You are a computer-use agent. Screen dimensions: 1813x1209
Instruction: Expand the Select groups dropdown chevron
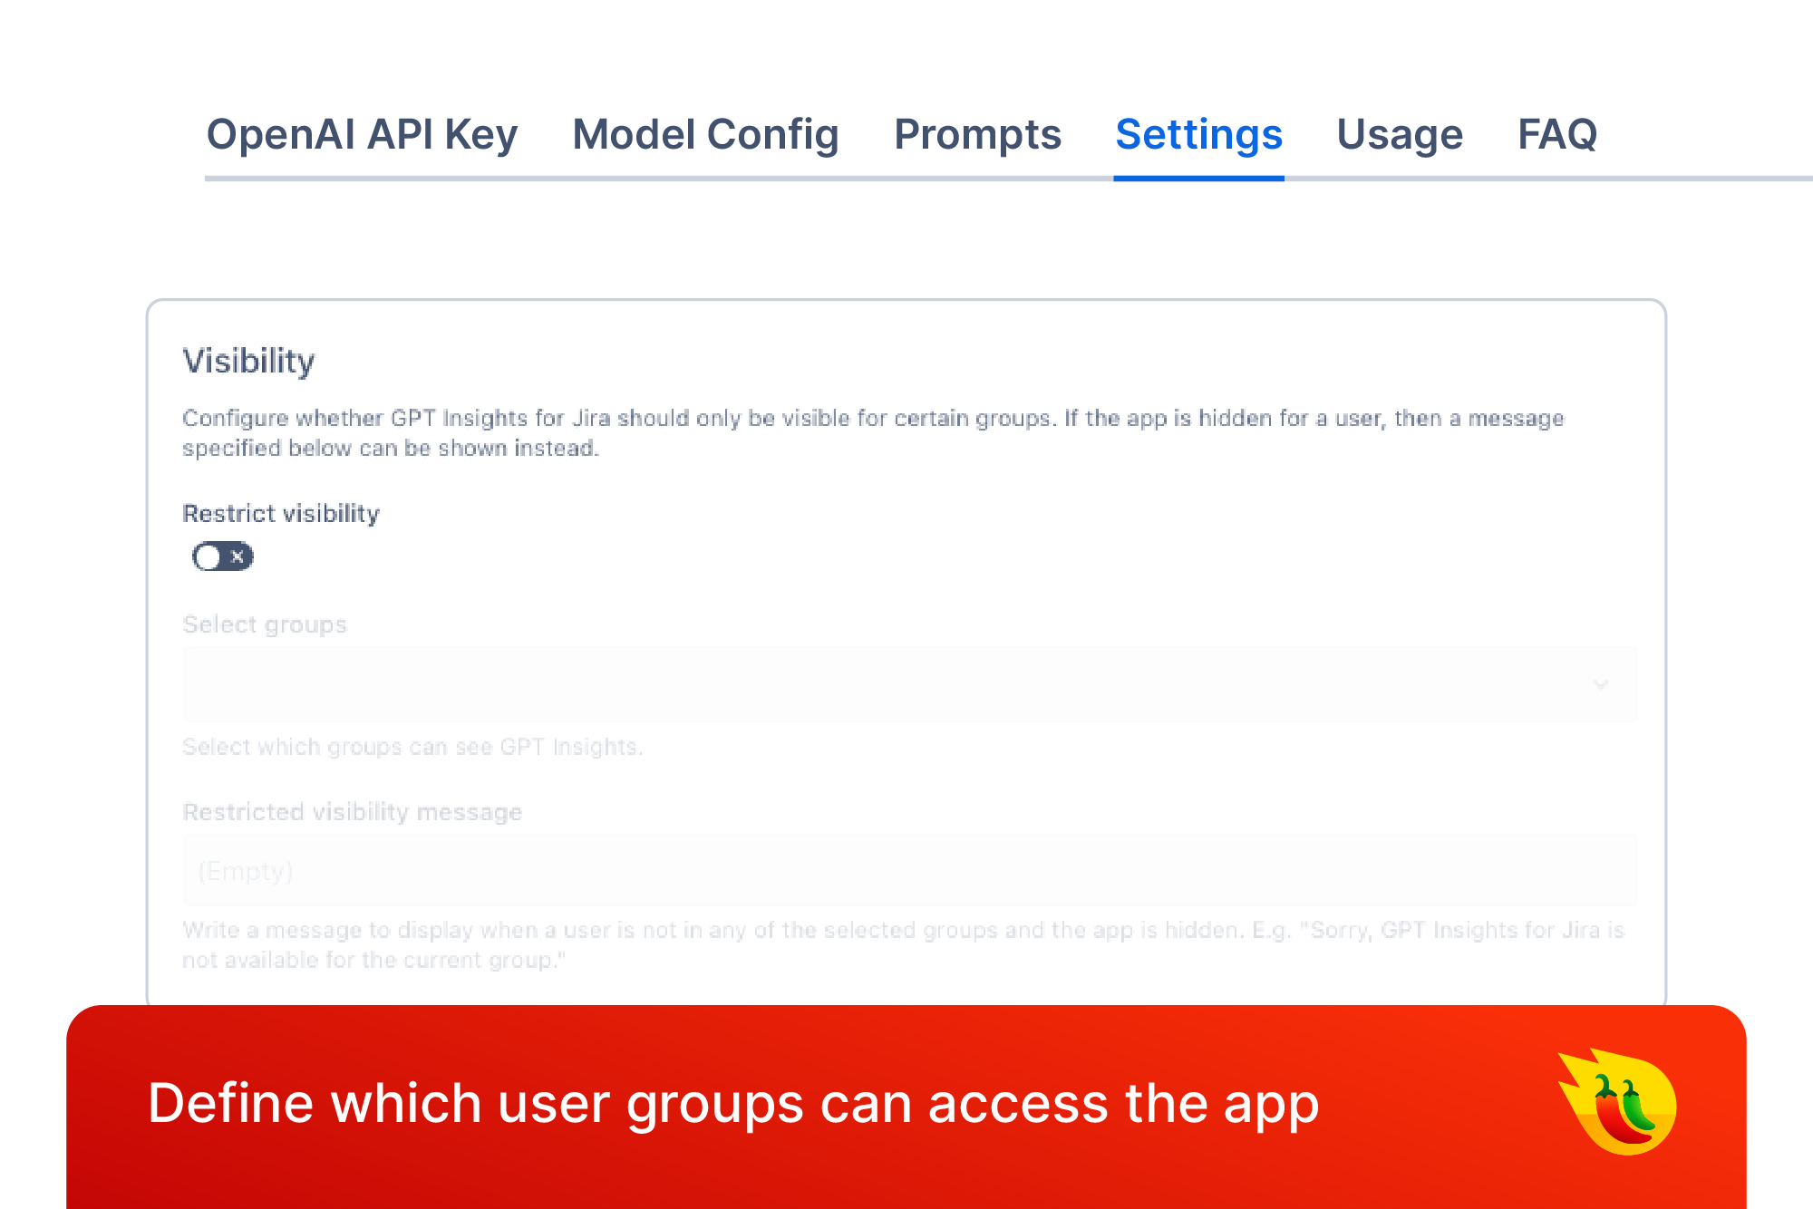coord(1601,684)
